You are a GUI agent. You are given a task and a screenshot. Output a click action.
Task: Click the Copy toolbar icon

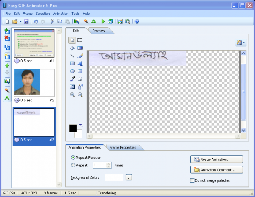[60, 21]
